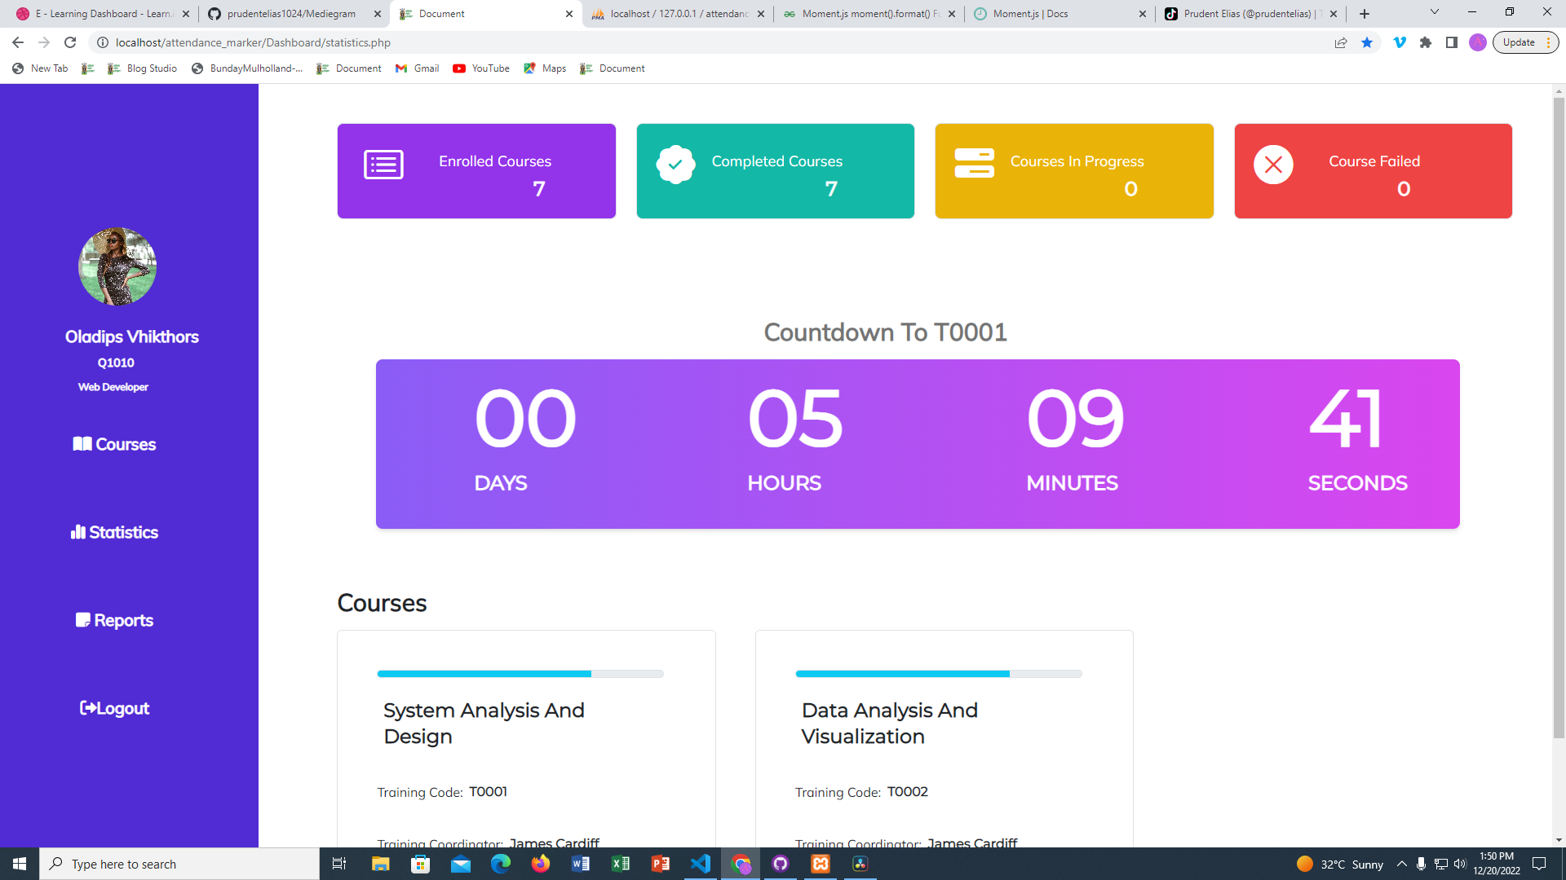Click the profile picture of Oladips Vhikthors
The image size is (1566, 880).
tap(117, 266)
